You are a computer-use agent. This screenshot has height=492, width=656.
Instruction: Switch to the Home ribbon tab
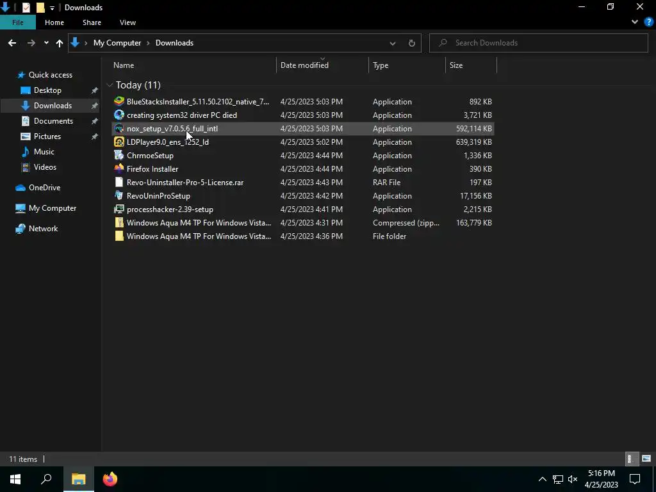(x=54, y=22)
